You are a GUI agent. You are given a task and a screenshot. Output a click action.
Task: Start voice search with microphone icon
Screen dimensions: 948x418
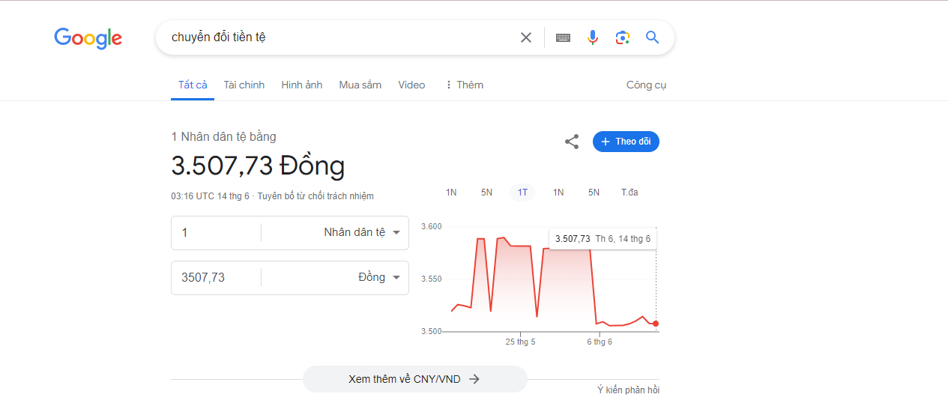click(x=593, y=37)
